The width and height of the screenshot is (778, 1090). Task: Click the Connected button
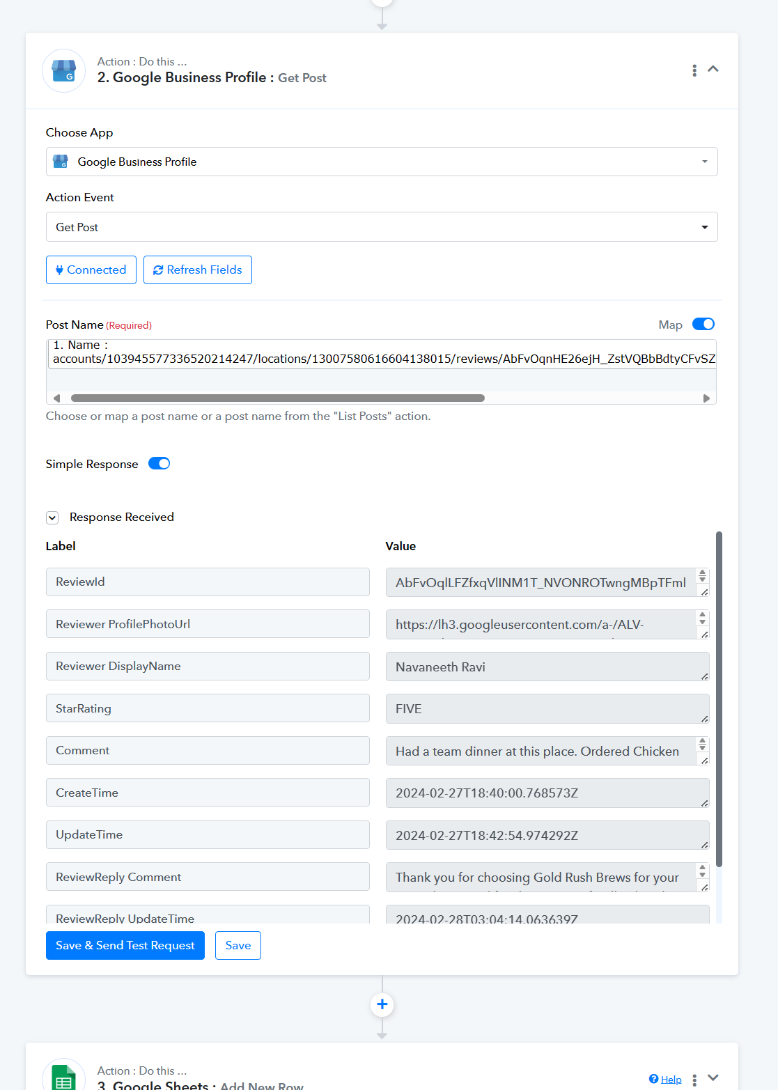pos(91,270)
